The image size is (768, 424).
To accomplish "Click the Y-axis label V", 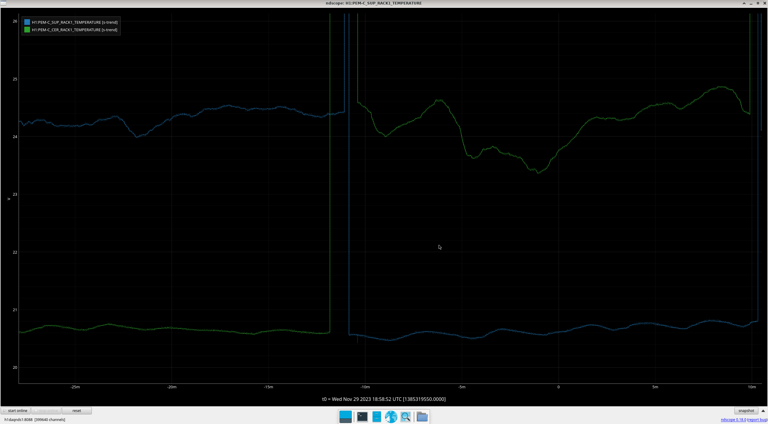I will [x=9, y=199].
